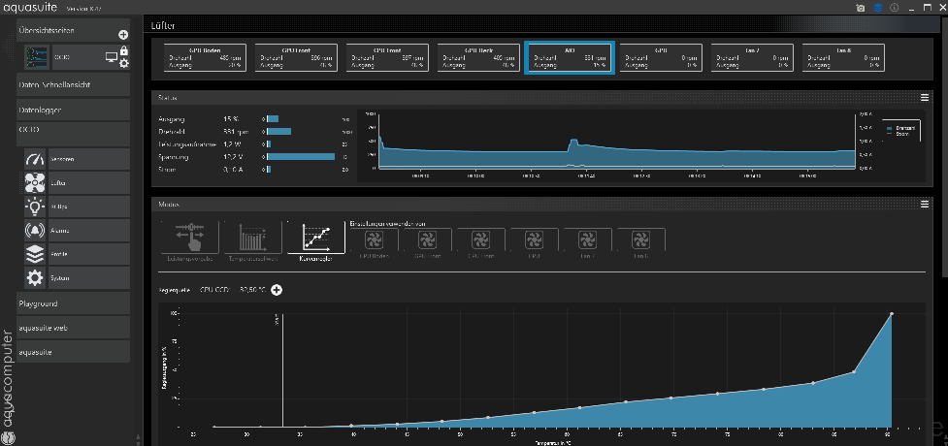Choose the Leistungsvorgabe hand-slider mode
Image resolution: width=948 pixels, height=446 pixels.
tap(190, 237)
